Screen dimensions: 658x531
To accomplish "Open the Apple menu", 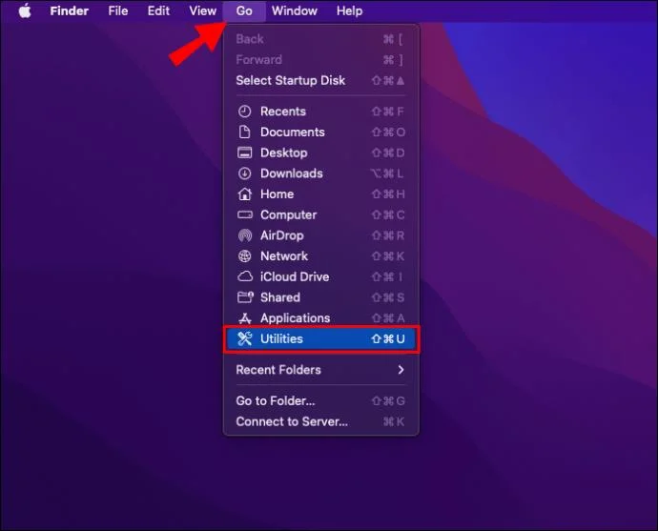I will tap(25, 10).
